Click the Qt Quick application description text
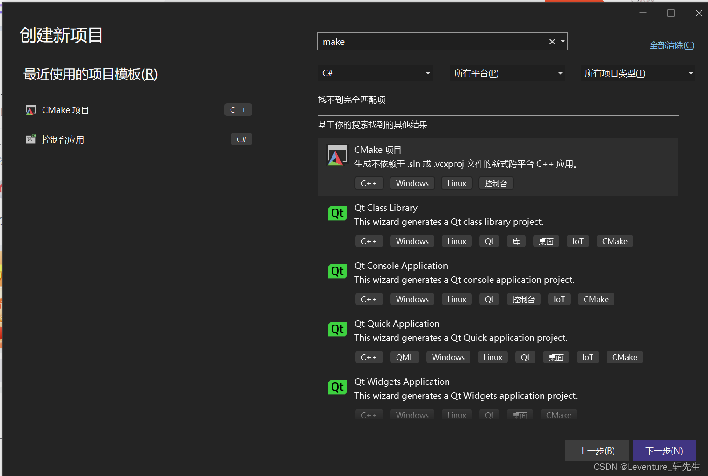 tap(461, 338)
